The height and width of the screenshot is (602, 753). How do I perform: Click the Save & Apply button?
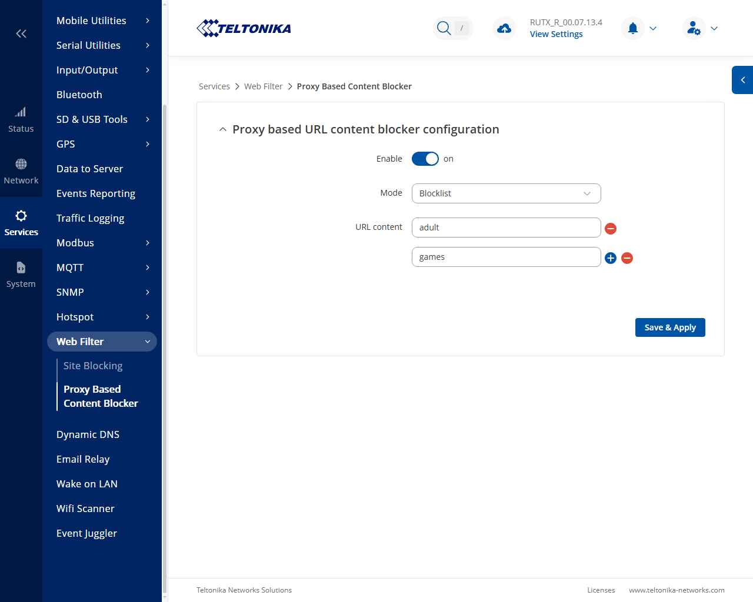tap(670, 327)
